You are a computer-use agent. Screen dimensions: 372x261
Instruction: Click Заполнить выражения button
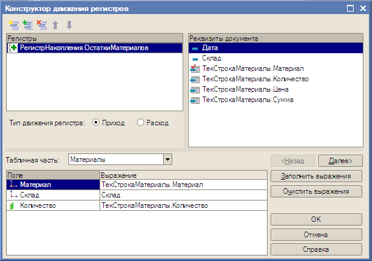[x=316, y=176]
